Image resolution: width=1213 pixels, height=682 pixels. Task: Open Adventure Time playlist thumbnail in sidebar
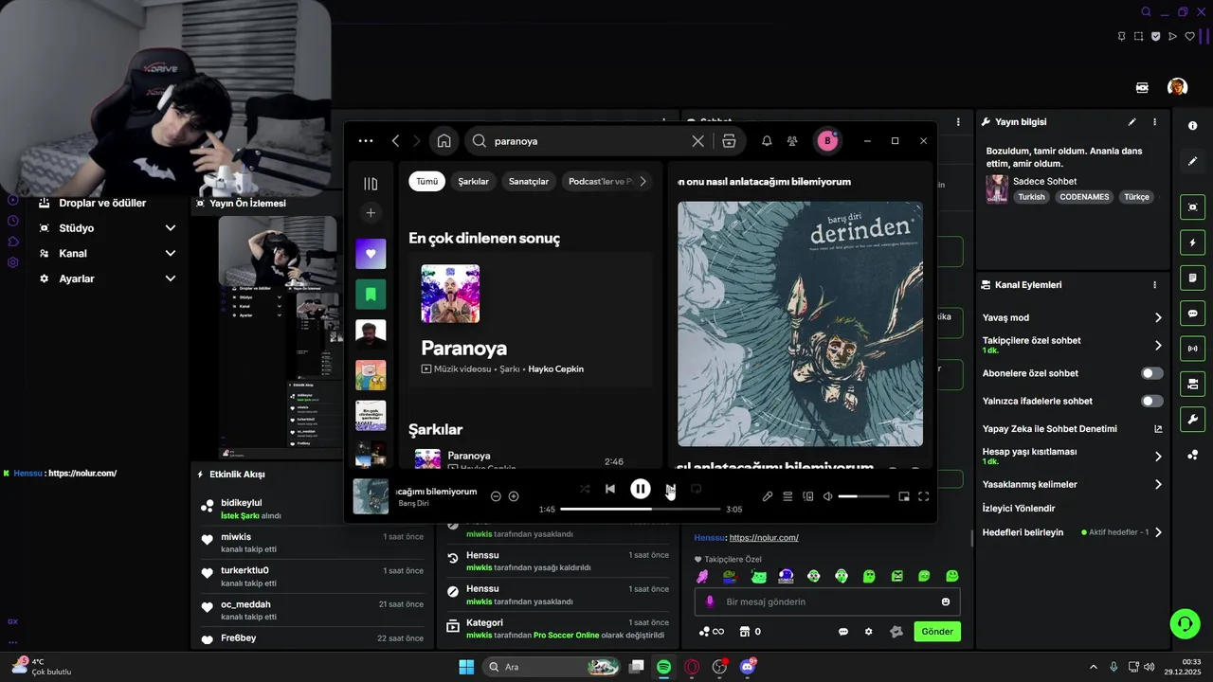[371, 375]
